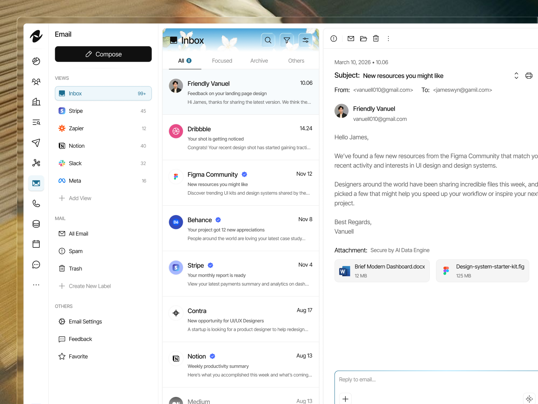Open the Dribbble email
538x404 pixels.
pos(241,137)
